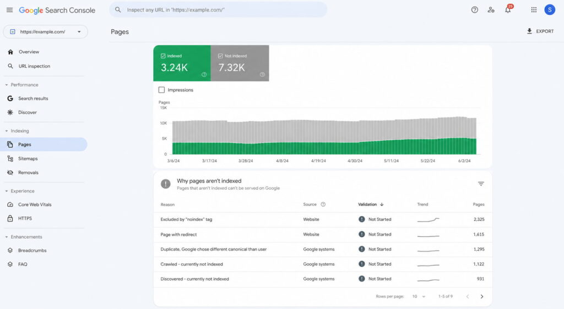This screenshot has width=564, height=309.
Task: Open the Page with redirect row
Action: (x=323, y=234)
